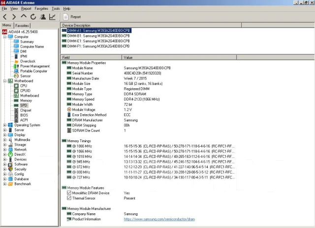Click the Field column header
The image size is (315, 228).
pos(91,57)
